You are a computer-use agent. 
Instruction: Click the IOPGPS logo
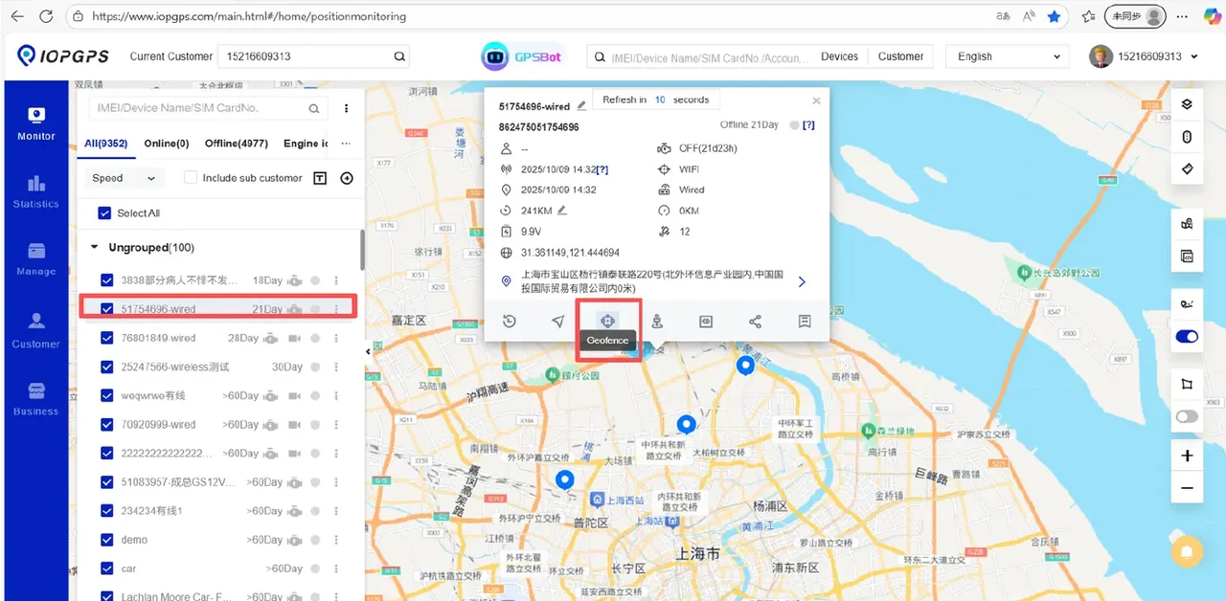65,56
